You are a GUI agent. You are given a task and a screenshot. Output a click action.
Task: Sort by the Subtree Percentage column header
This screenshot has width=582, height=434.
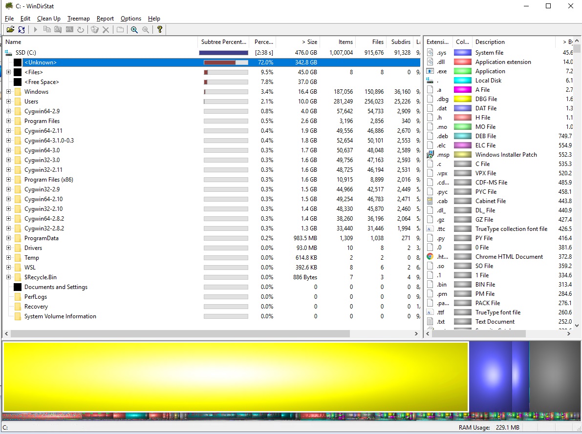point(223,42)
